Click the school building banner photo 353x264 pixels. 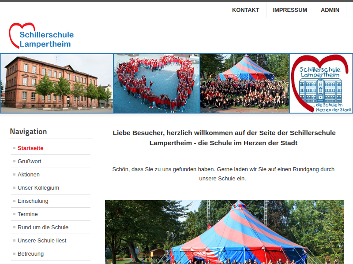click(x=56, y=84)
